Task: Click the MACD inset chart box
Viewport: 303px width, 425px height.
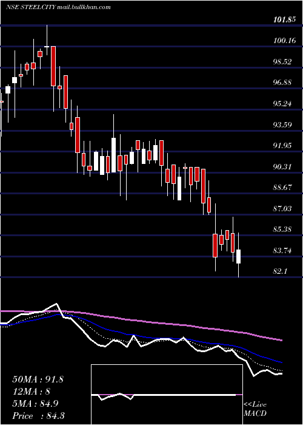Action: (x=167, y=395)
